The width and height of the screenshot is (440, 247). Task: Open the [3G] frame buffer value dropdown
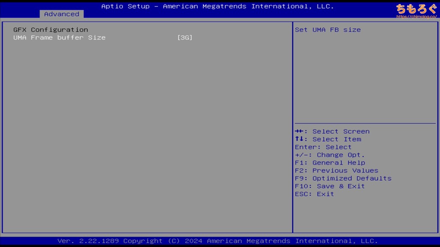point(185,38)
